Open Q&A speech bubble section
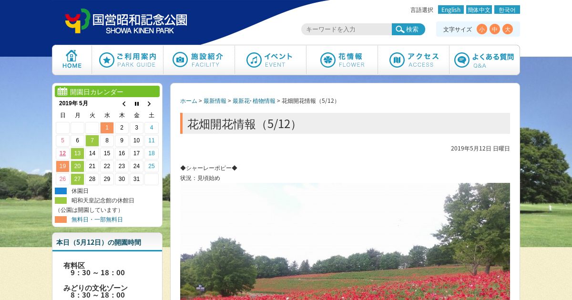 pyautogui.click(x=484, y=60)
